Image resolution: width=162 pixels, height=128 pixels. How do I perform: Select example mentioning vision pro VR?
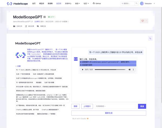(x=39, y=78)
